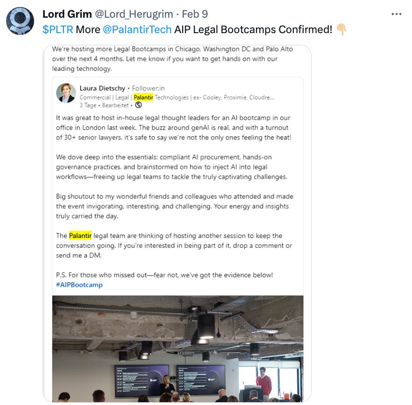Click the Lord Grim display name
Viewport: 412px width, 405px height.
(67, 14)
